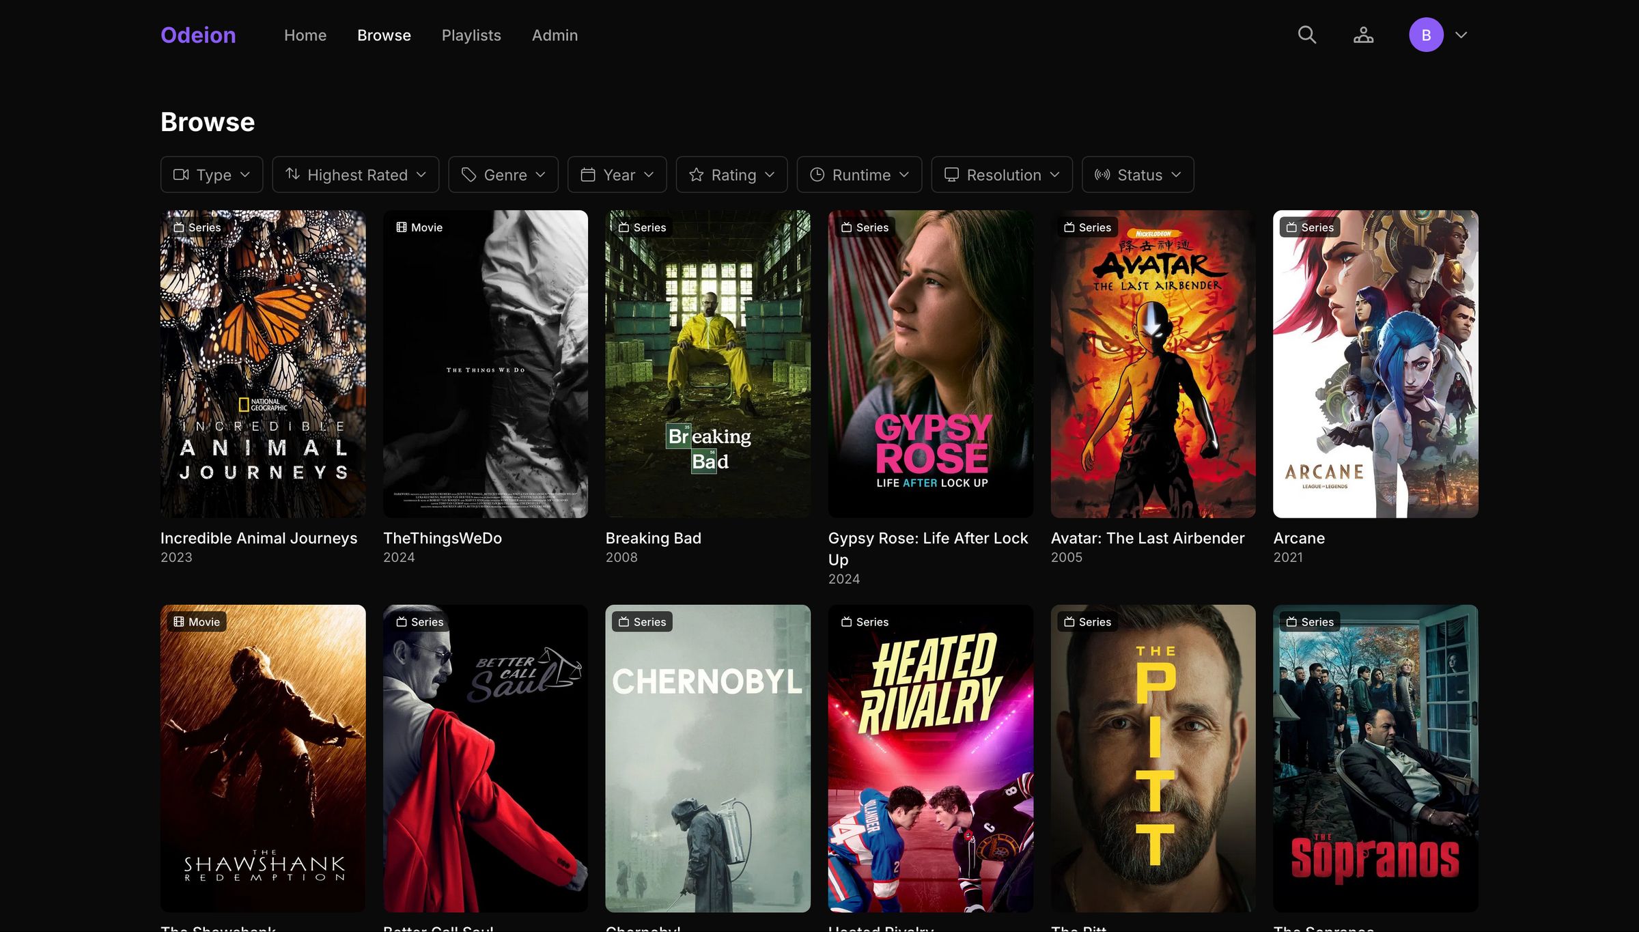Open the Breaking Bad poster

pyautogui.click(x=708, y=364)
